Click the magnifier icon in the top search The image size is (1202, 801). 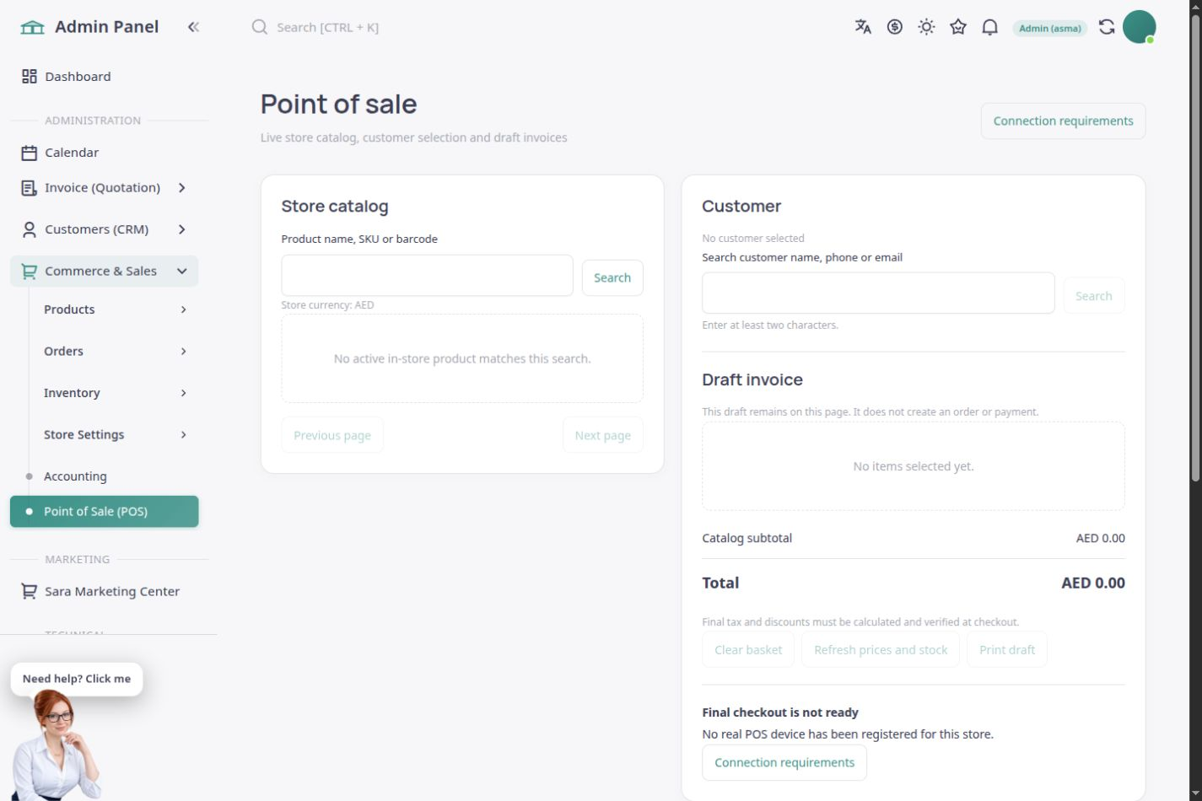point(260,27)
